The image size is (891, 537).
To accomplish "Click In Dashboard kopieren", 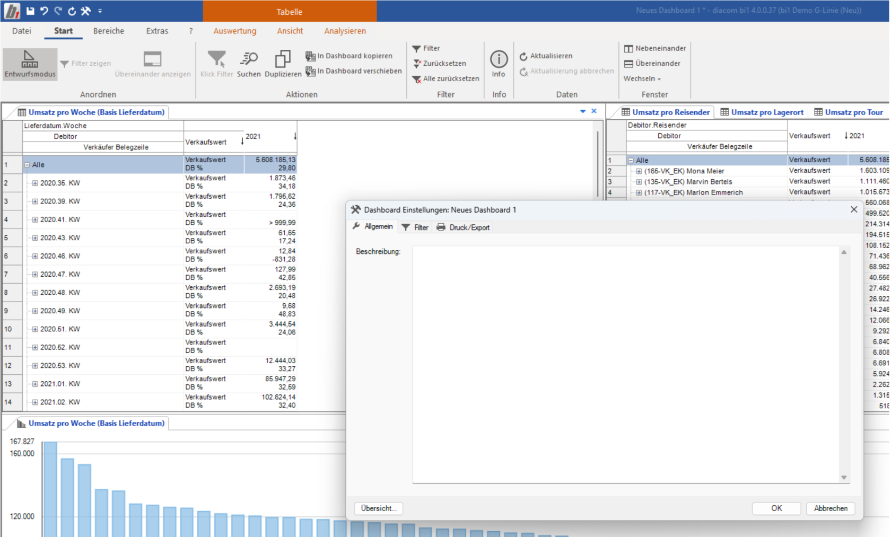I will pos(349,56).
